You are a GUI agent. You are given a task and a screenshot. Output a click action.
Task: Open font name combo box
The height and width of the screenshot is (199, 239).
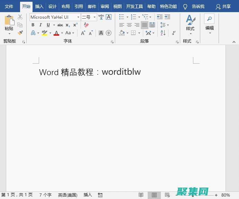pyautogui.click(x=55, y=17)
